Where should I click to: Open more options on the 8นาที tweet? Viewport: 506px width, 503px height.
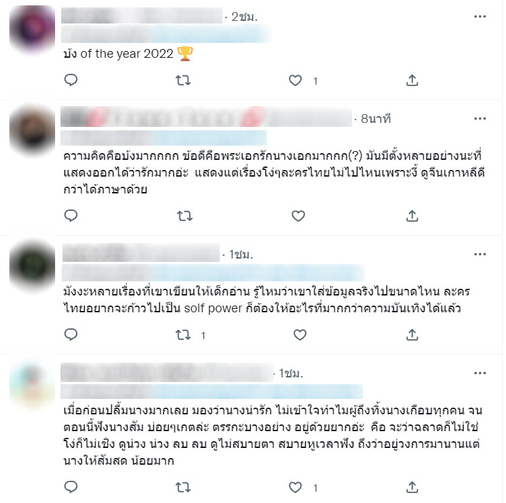pos(480,119)
